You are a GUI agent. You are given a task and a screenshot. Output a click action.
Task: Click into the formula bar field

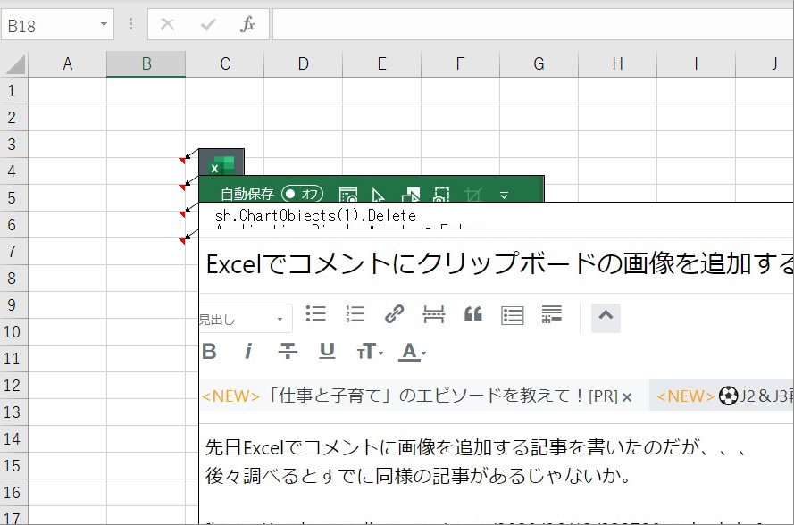point(533,24)
